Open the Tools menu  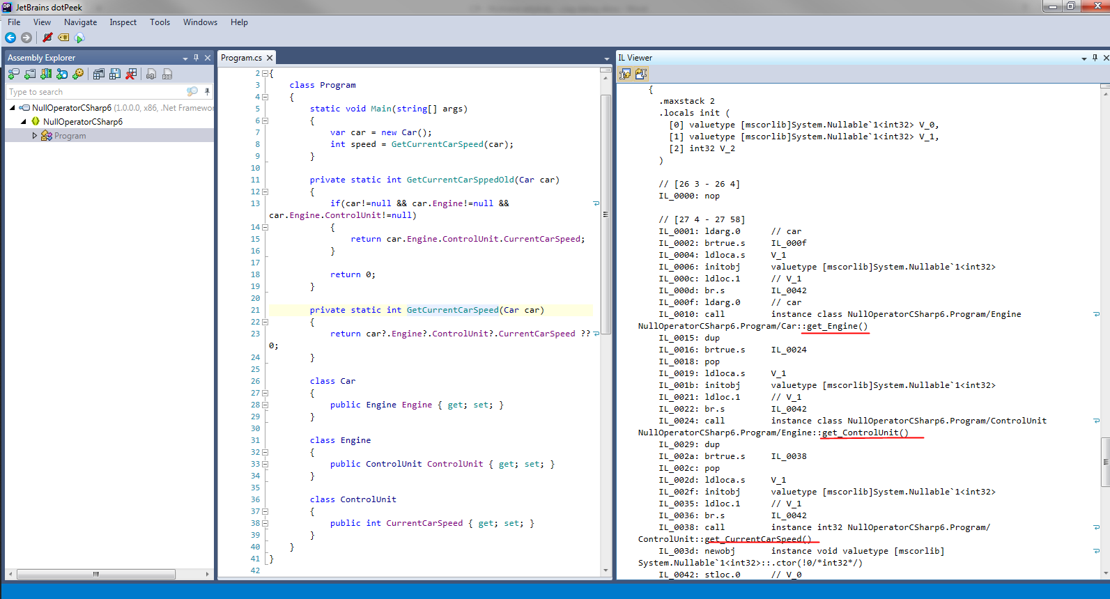160,22
